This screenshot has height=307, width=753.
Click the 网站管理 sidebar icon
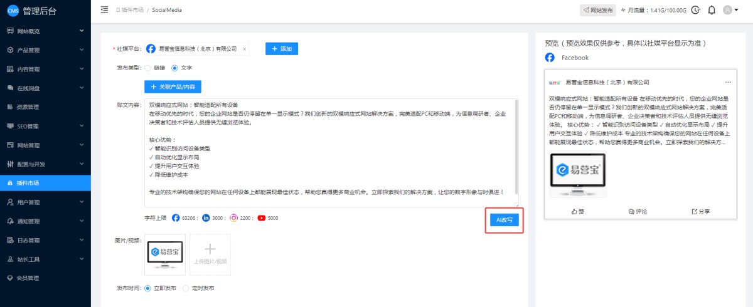pyautogui.click(x=10, y=145)
